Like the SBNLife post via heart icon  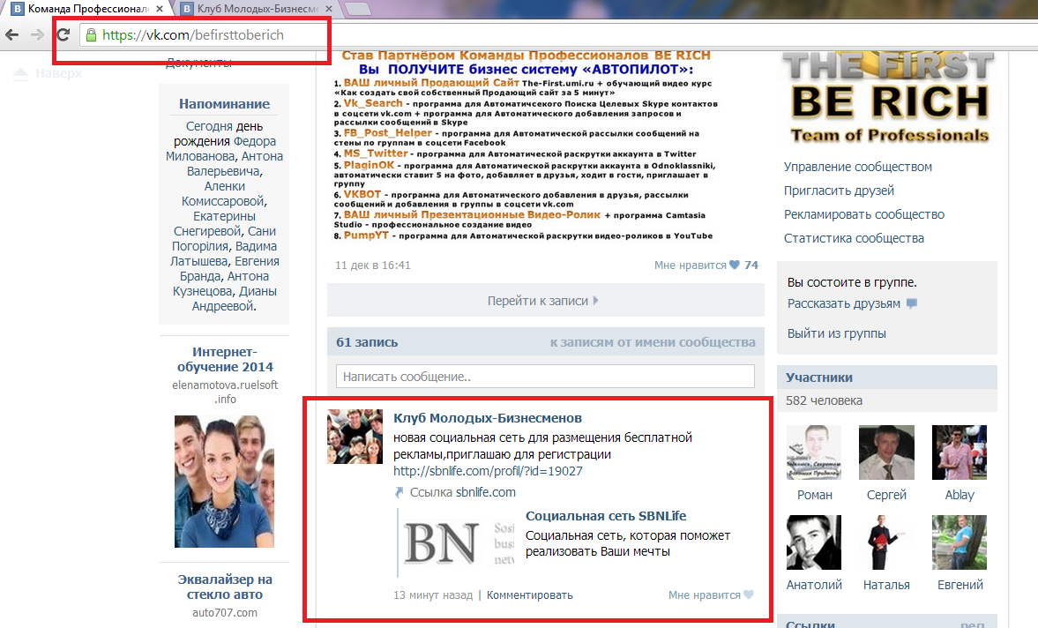(749, 594)
